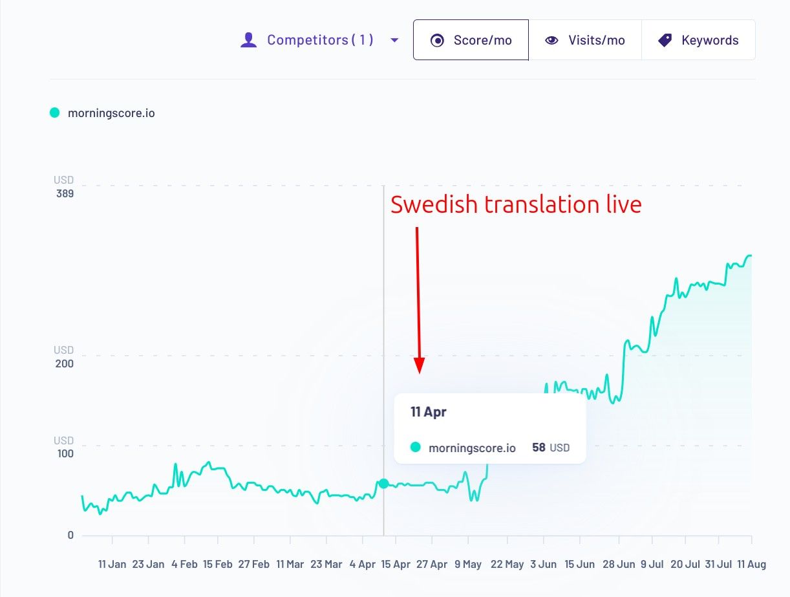
Task: Switch to the Score/mo tab
Action: point(471,40)
